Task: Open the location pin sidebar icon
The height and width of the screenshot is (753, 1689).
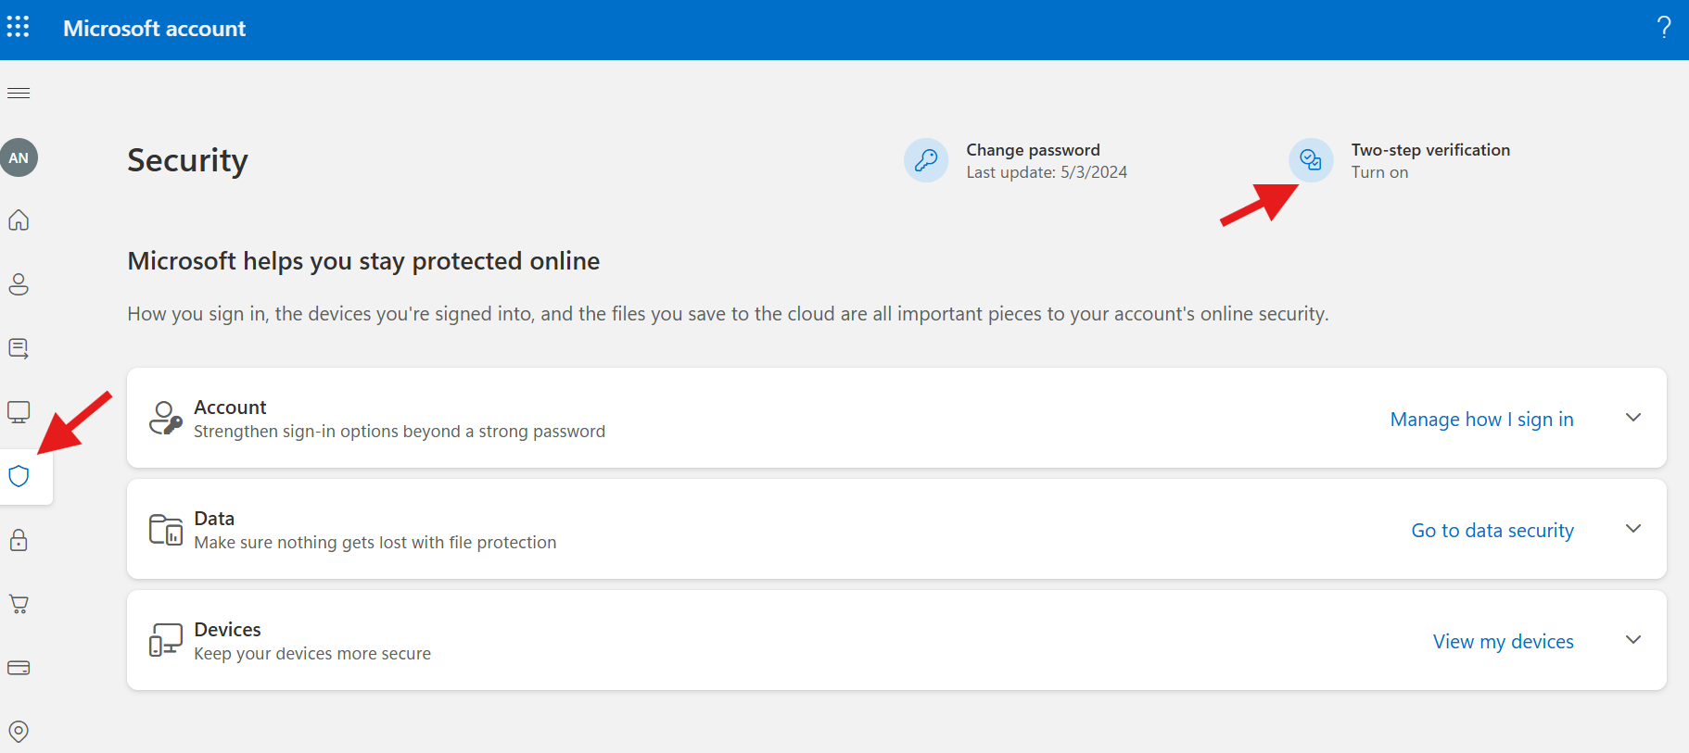Action: [19, 732]
